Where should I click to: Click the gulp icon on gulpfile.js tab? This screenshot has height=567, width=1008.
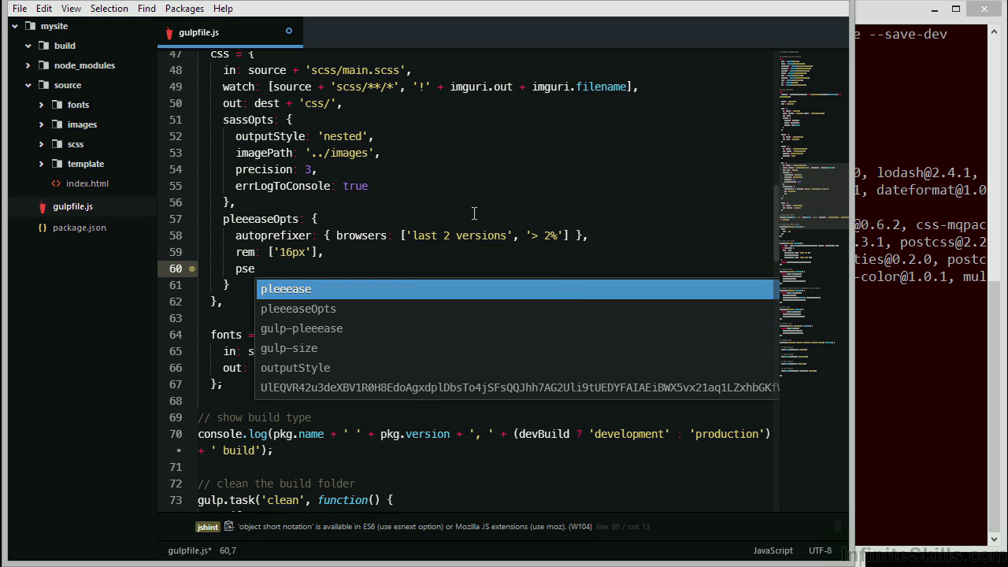pos(169,32)
